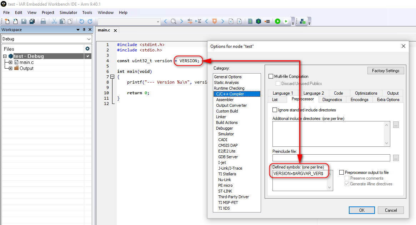This screenshot has height=225, width=416.
Task: Click the Factory Settings button
Action: coord(386,70)
